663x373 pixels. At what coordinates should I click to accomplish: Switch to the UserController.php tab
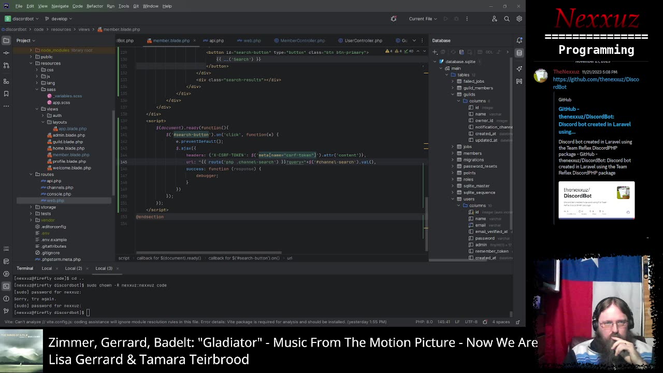coord(360,40)
